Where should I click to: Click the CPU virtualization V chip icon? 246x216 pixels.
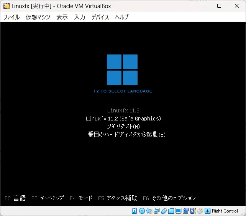pos(193,211)
